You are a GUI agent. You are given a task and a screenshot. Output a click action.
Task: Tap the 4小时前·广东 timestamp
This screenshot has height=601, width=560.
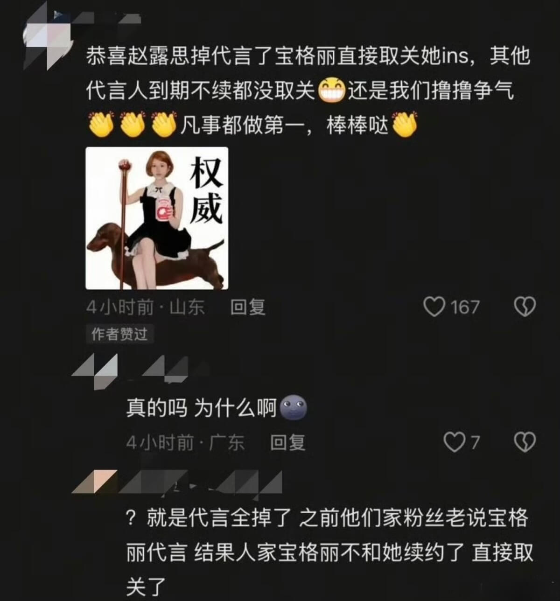[x=185, y=442]
